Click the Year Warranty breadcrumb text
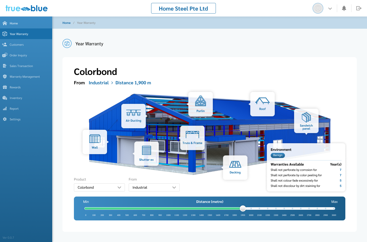Screen dimensions: 367x242 (86, 23)
